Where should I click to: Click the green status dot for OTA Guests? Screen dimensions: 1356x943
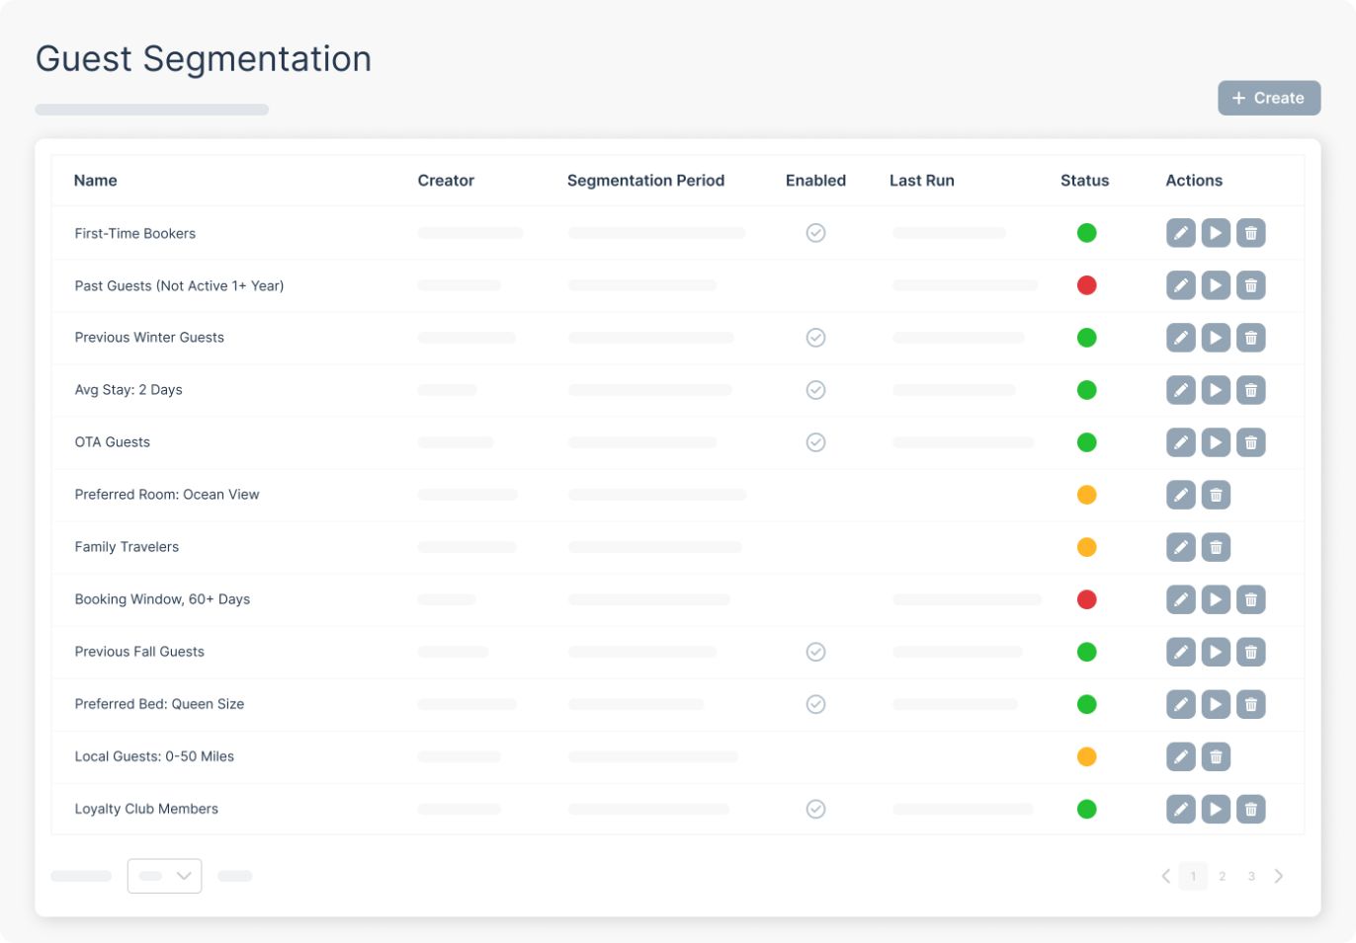click(1086, 442)
